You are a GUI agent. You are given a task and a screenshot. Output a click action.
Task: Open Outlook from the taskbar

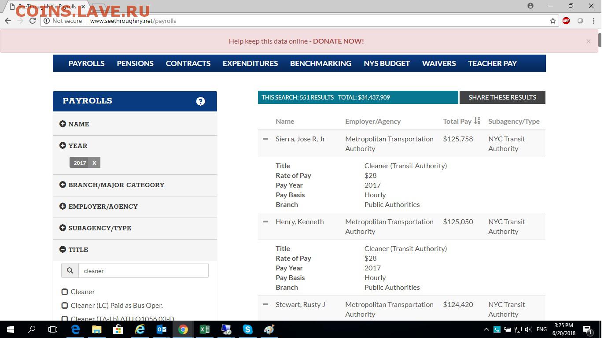tap(161, 329)
